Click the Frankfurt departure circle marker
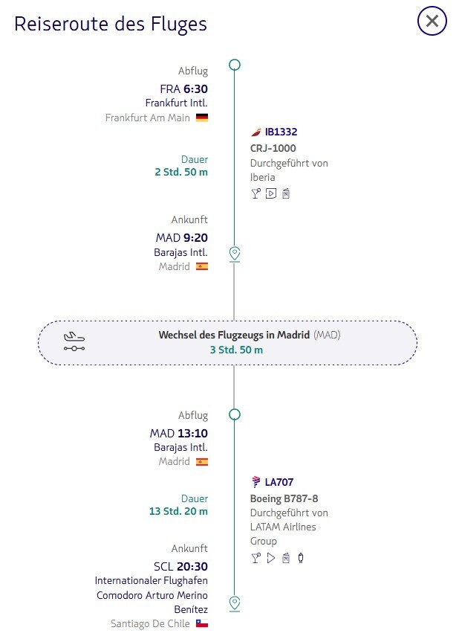The image size is (459, 639). coord(235,65)
